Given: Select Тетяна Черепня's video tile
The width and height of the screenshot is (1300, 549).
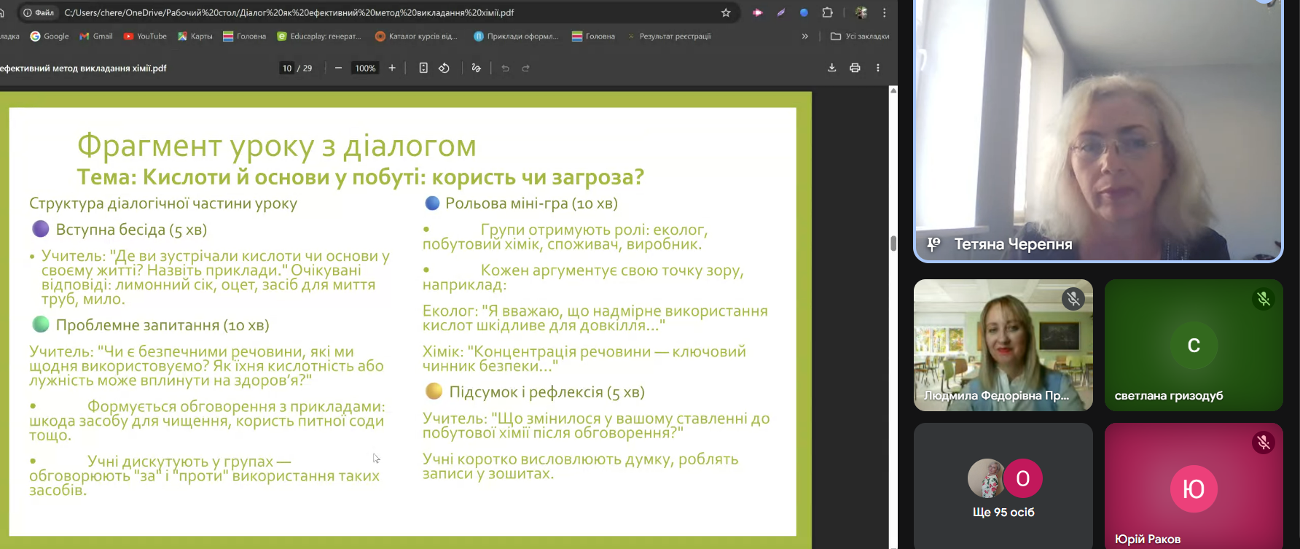Looking at the screenshot, I should [x=1098, y=130].
